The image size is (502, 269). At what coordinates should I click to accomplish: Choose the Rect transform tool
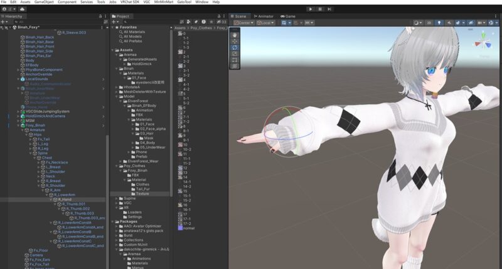[x=235, y=59]
